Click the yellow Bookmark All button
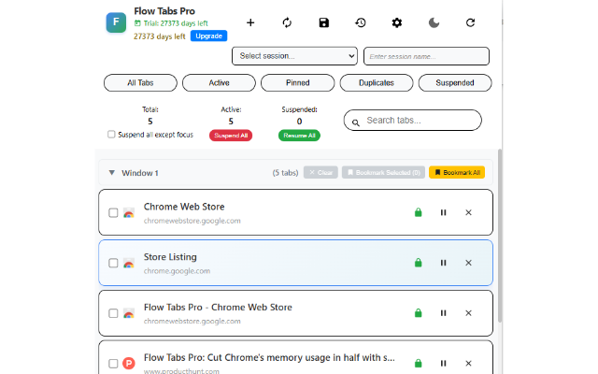Viewport: 598px width, 374px height. tap(457, 172)
